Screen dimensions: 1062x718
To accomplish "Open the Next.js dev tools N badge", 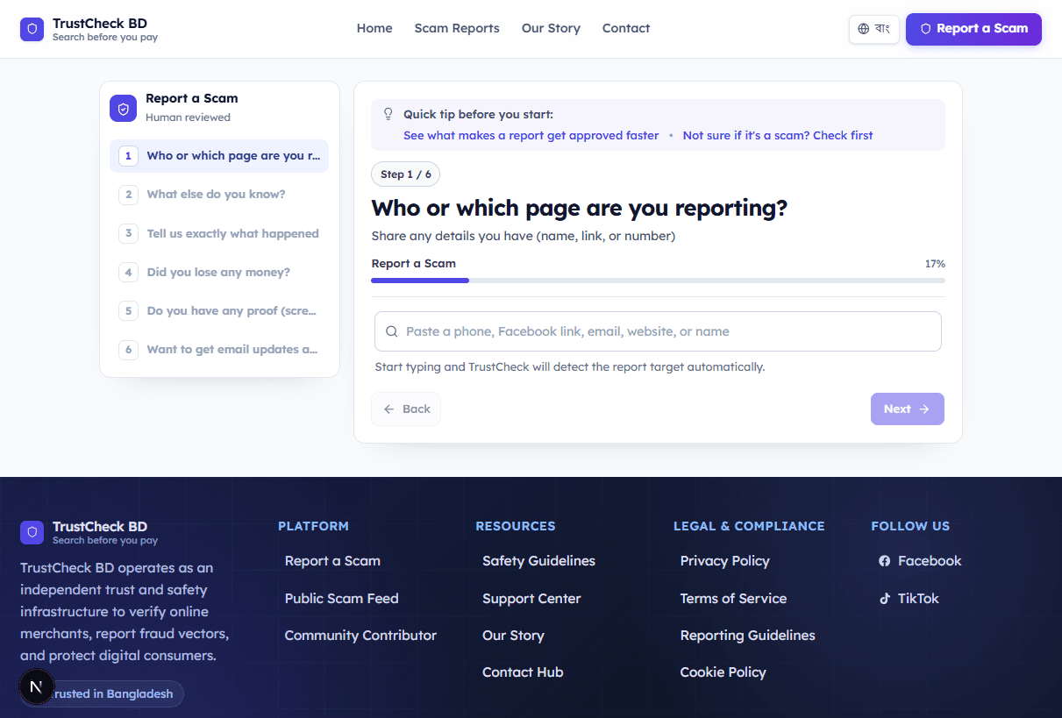I will point(36,687).
